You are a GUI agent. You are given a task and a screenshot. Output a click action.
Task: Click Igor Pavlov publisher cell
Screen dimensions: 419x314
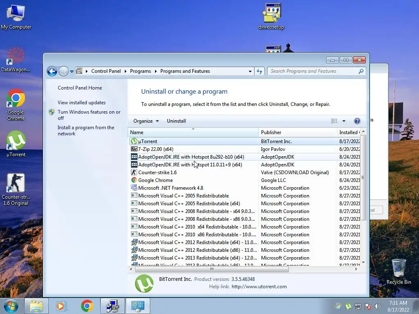tap(273, 149)
